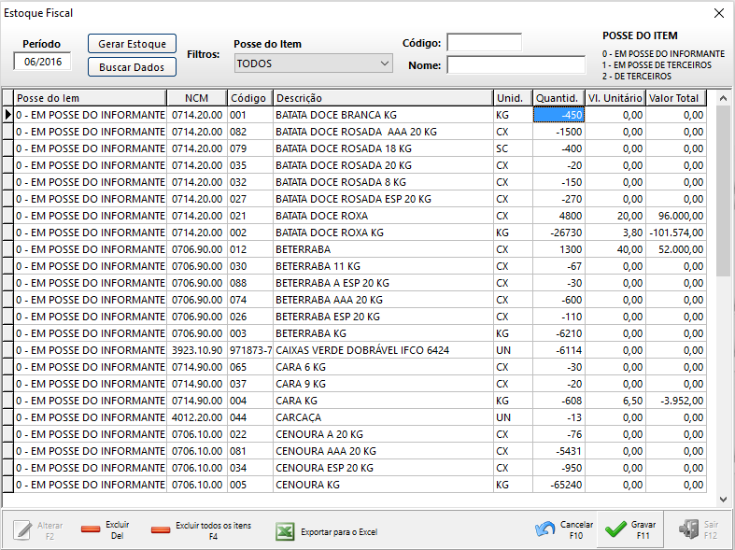The image size is (735, 550).
Task: Click the BATATA DOCE ROSADA 18 KG cell
Action: pyautogui.click(x=383, y=148)
